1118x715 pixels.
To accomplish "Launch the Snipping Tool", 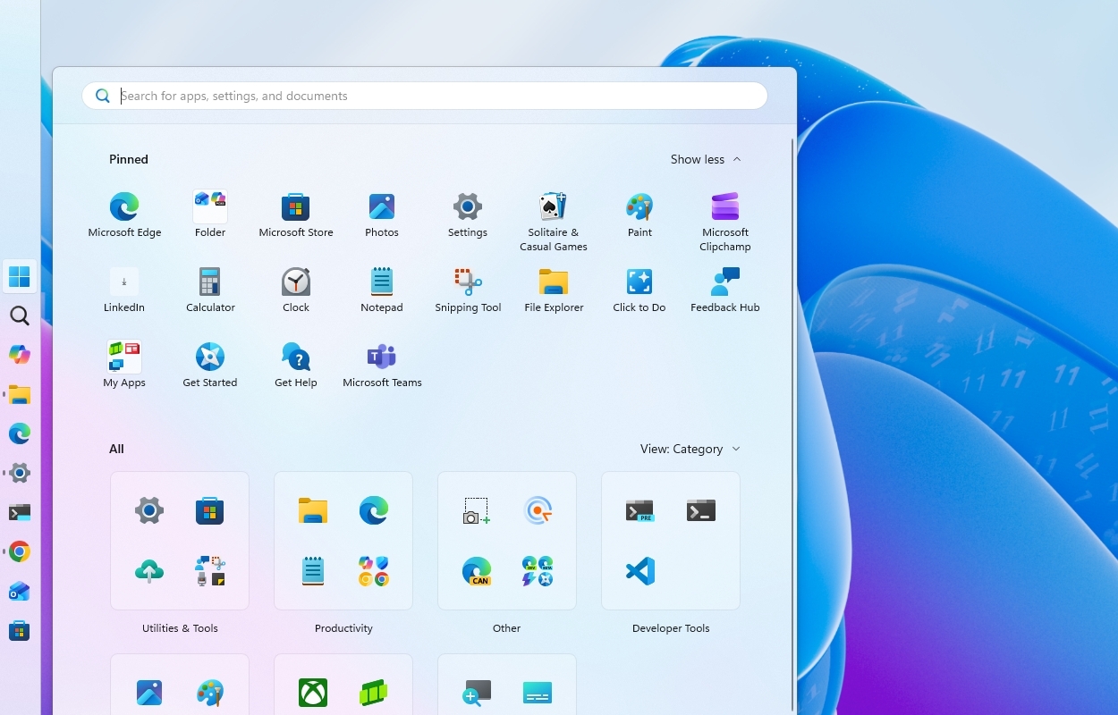I will 468,290.
